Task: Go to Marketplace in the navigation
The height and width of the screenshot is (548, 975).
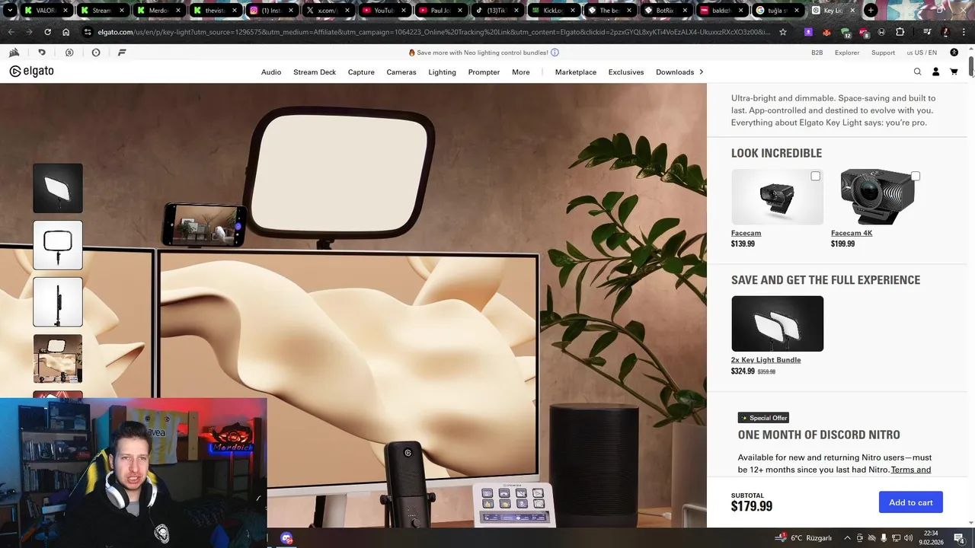Action: click(x=575, y=72)
